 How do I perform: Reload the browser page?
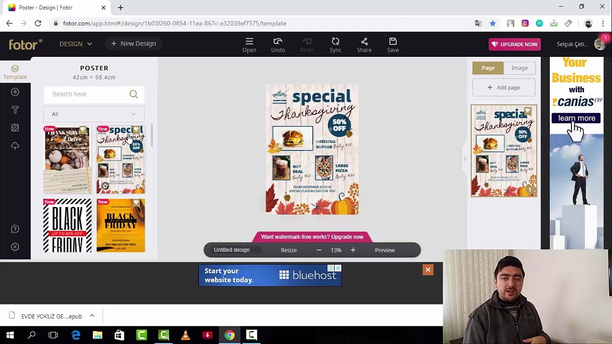point(38,23)
